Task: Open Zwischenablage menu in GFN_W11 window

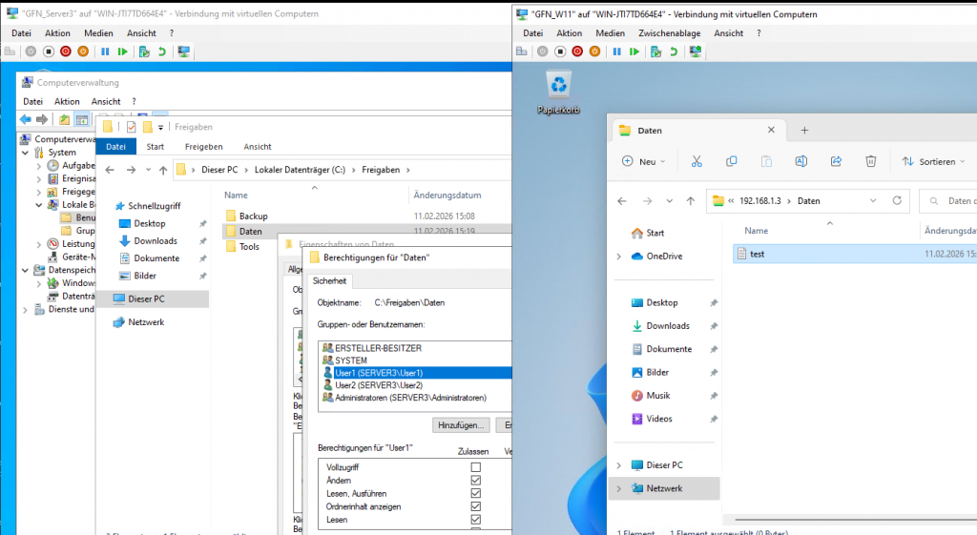Action: pyautogui.click(x=669, y=32)
